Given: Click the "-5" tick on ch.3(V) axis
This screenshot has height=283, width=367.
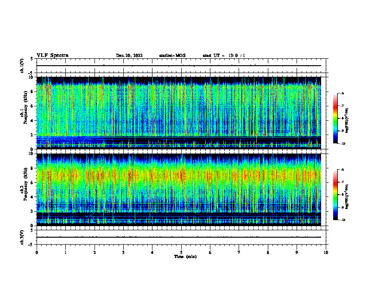Looking at the screenshot, I should click(32, 245).
